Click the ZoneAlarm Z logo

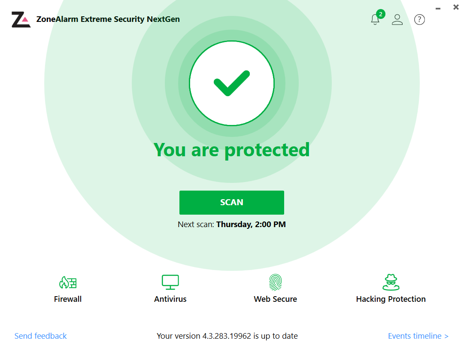[x=21, y=20]
